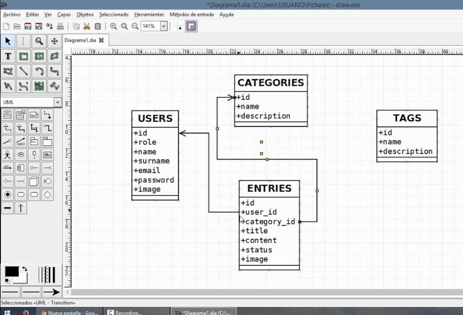
Task: Expand the arrow style selector at bottom
Action: pyautogui.click(x=52, y=291)
